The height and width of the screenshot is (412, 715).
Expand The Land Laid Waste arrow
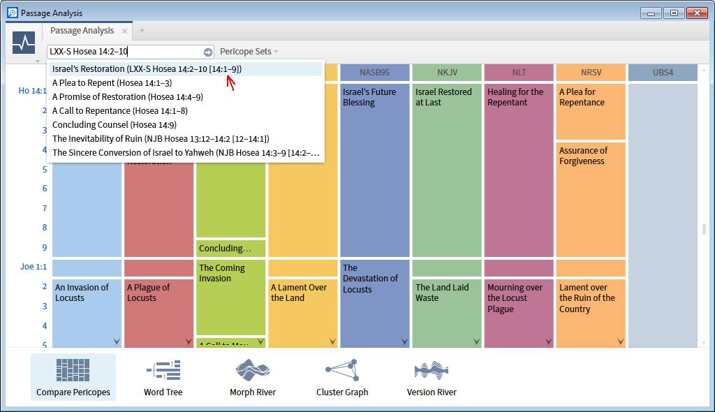(476, 341)
